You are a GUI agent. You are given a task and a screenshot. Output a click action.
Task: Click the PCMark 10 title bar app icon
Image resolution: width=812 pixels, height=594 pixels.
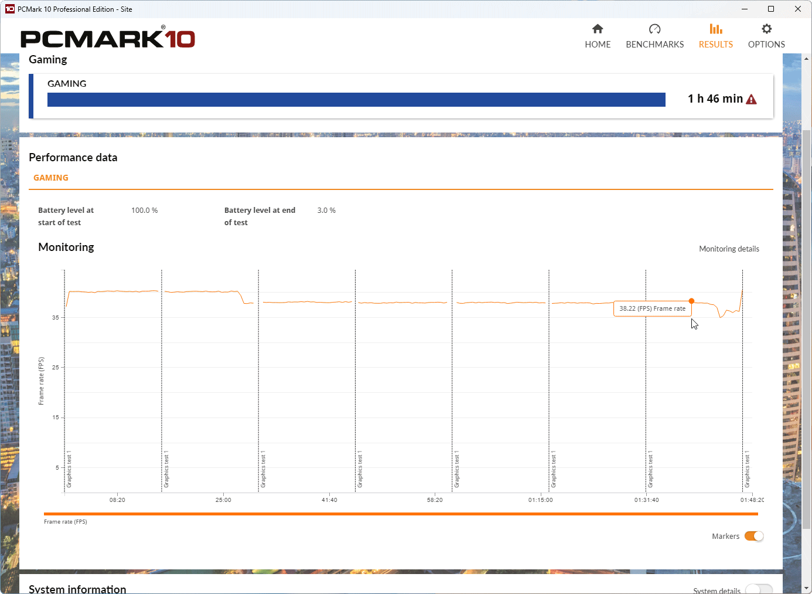click(9, 9)
